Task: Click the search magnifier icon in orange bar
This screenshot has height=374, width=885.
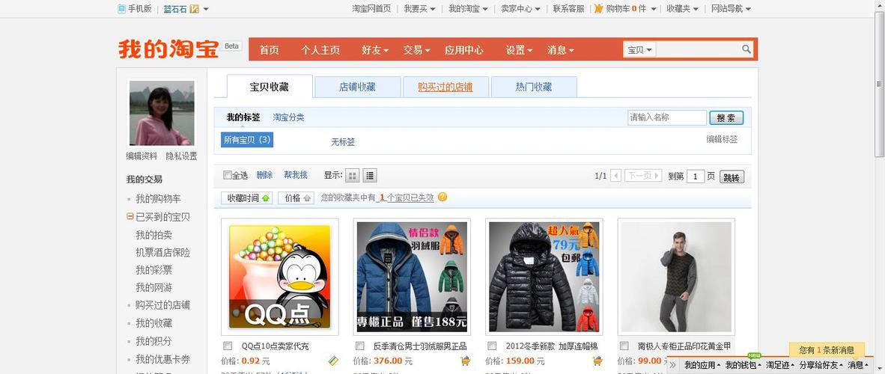Action: point(746,49)
